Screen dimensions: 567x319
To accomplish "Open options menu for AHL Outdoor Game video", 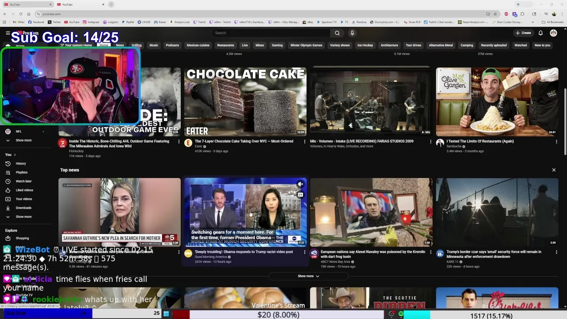I will [179, 142].
